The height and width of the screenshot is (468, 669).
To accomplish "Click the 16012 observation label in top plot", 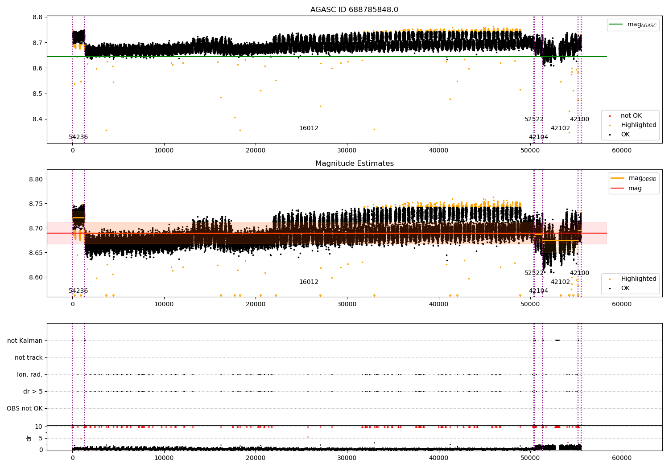I will 309,128.
